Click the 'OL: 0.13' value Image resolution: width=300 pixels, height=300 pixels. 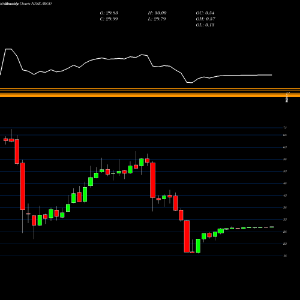[x=205, y=25]
